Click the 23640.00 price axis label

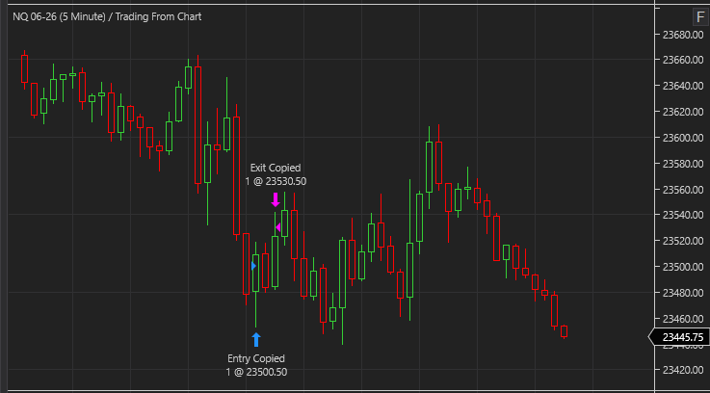click(x=682, y=86)
